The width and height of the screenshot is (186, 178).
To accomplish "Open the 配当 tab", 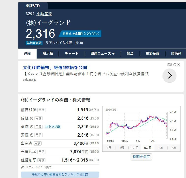I will (130, 54).
